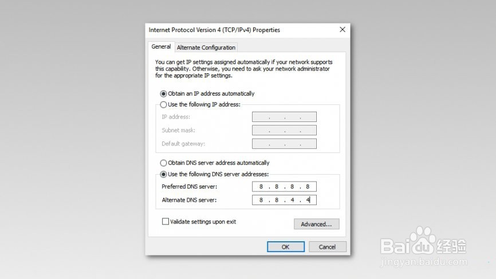Screen dimensions: 496x279
Task: Click the Alternate DNS server label
Action: tap(189, 200)
